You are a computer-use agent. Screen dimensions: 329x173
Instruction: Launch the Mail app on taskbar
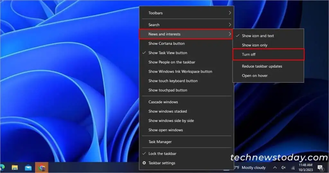(x=28, y=168)
